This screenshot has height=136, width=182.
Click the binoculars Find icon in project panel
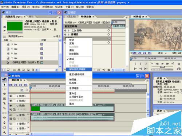[x=19, y=70]
